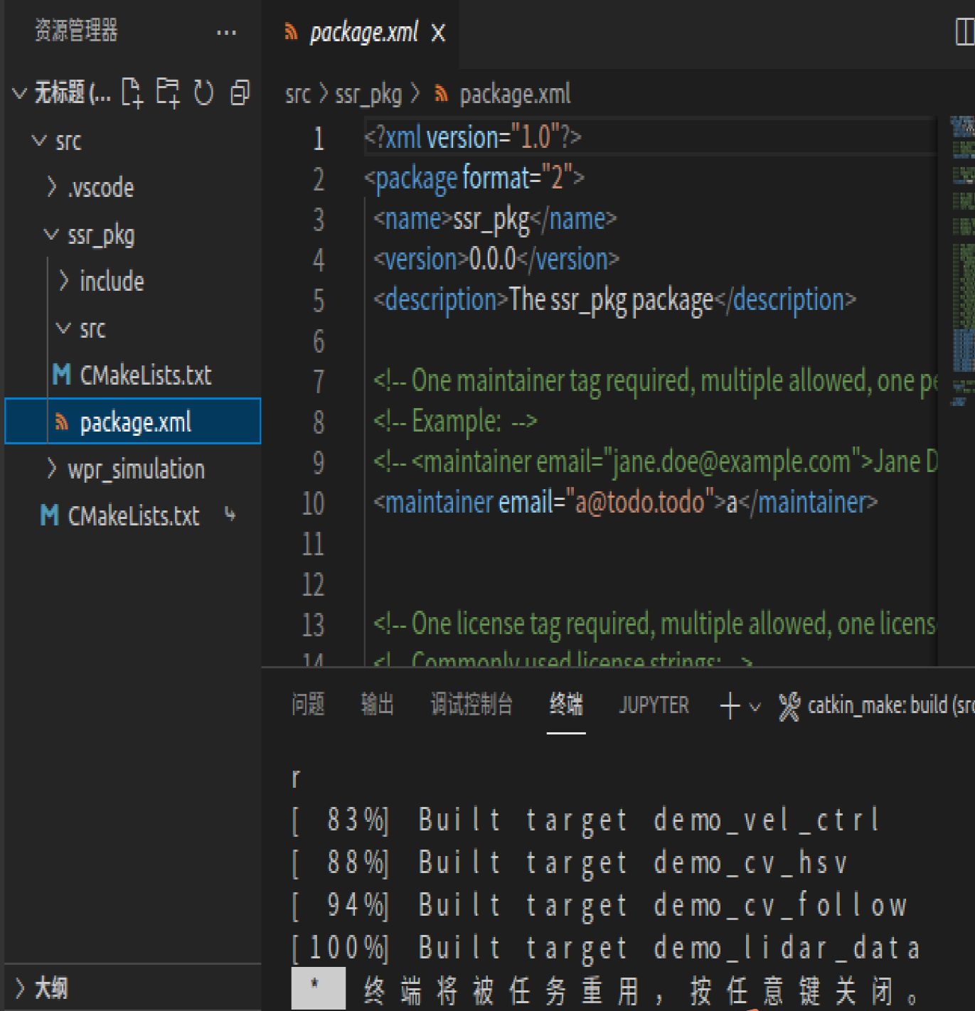This screenshot has height=1011, width=975.
Task: Open the JUPYTER panel tab
Action: pos(654,705)
